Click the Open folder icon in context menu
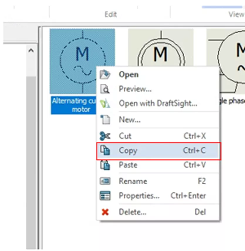 (x=105, y=74)
